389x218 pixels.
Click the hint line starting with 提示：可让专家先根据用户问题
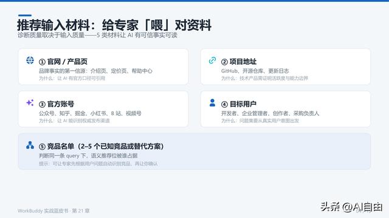click(98, 163)
